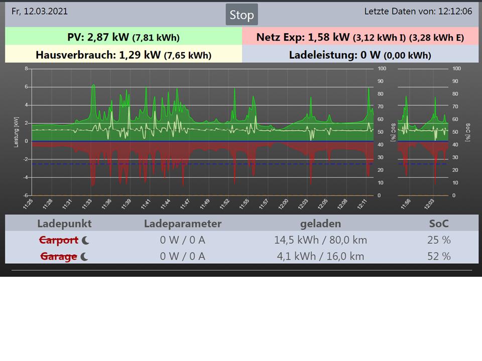
Task: Click the Letzte Daten von timestamp
Action: click(x=418, y=12)
